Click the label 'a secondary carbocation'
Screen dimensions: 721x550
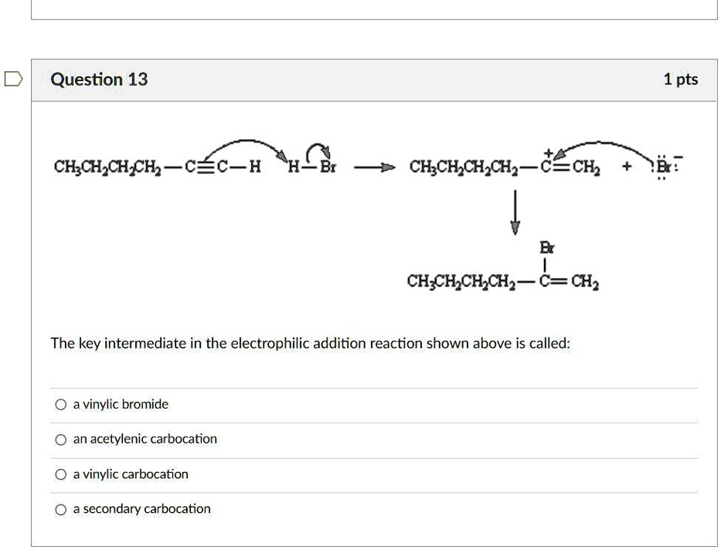point(141,508)
